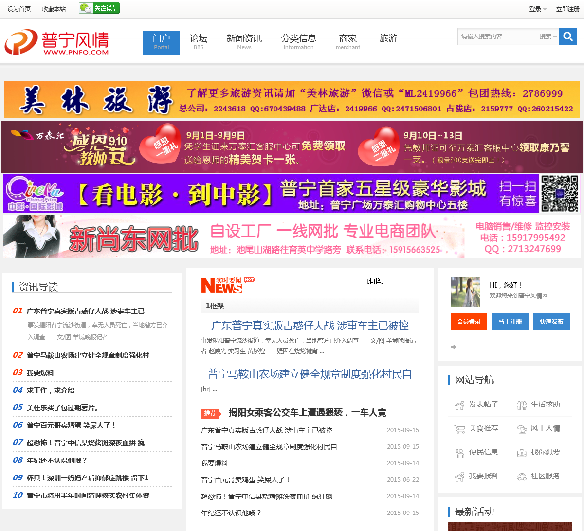
Task: Open the 新闻资讯 News tab
Action: click(244, 42)
